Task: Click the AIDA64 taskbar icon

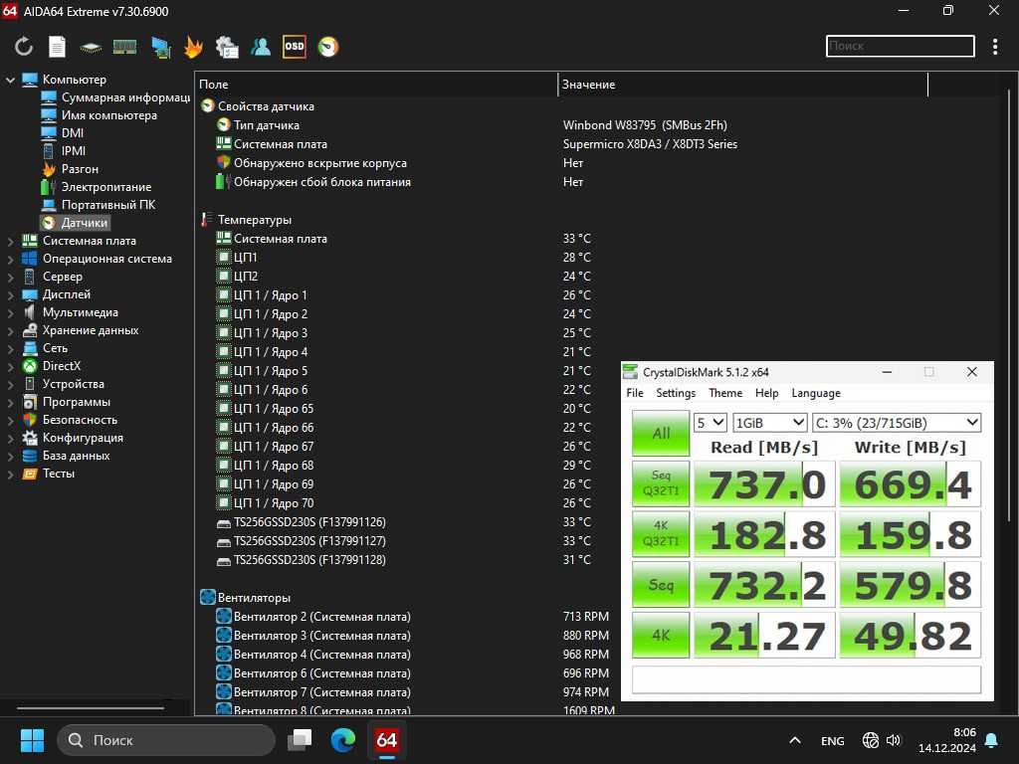Action: click(387, 740)
